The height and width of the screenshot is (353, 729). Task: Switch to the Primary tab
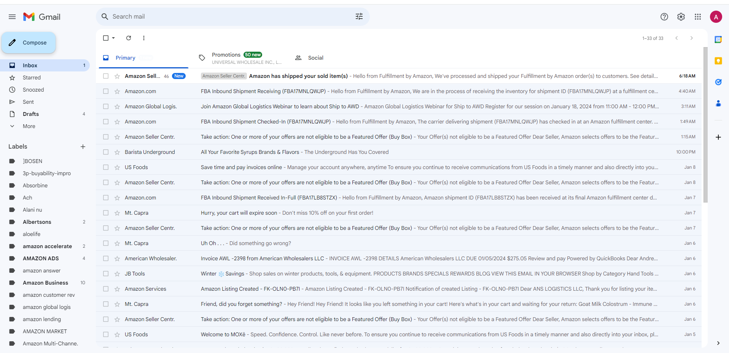point(143,58)
